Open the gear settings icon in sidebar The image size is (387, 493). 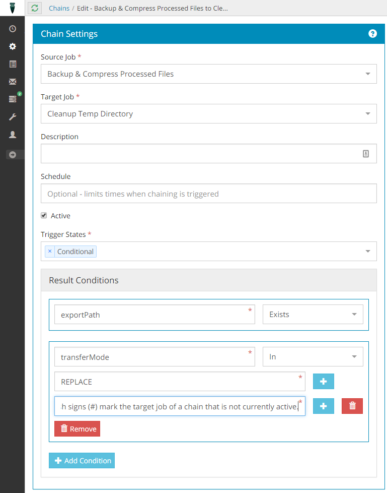point(13,46)
